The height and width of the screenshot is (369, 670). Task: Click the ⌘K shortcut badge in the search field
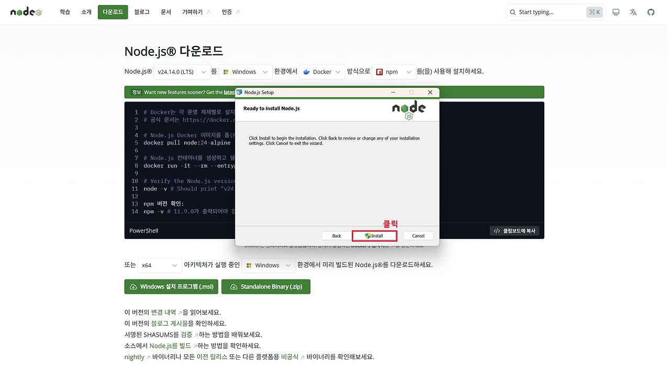[x=594, y=12]
